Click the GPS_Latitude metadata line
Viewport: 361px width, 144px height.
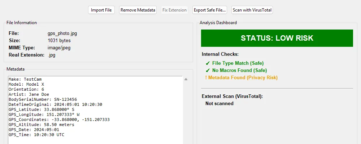pos(42,109)
